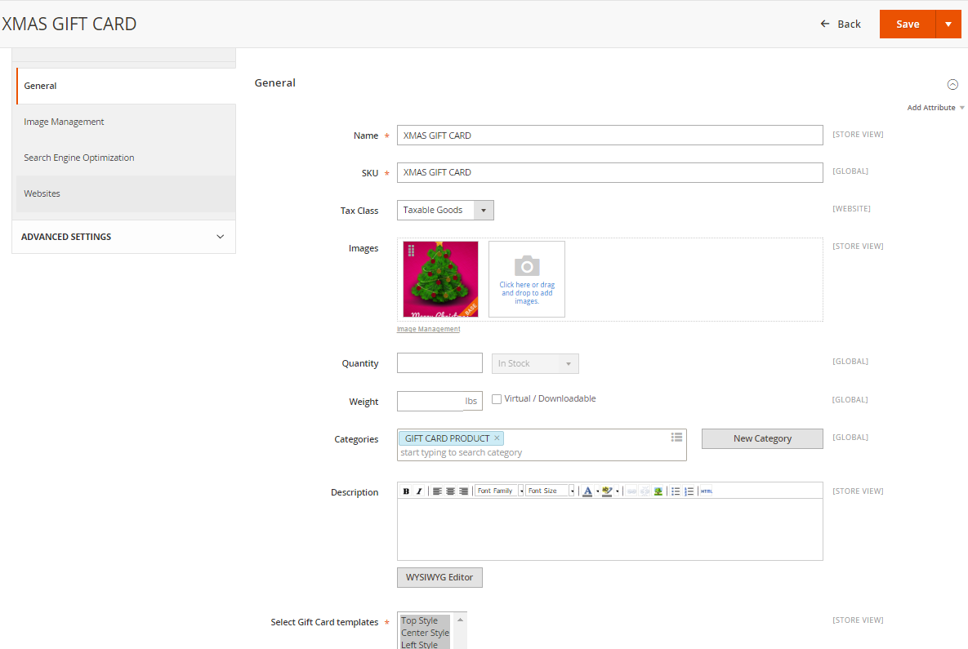
Task: Click camera icon to add images
Action: (527, 266)
